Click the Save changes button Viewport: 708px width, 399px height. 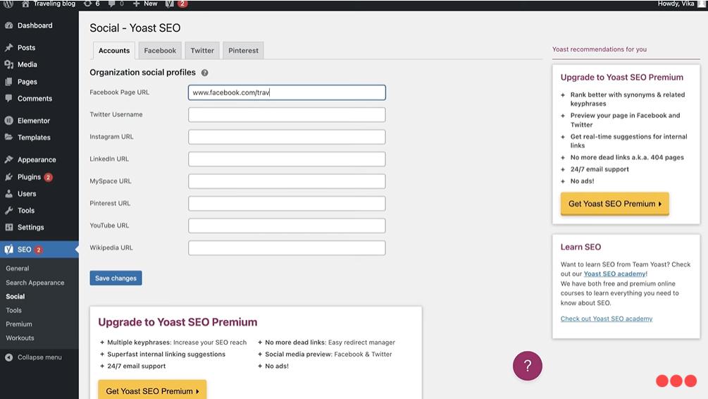click(x=116, y=278)
